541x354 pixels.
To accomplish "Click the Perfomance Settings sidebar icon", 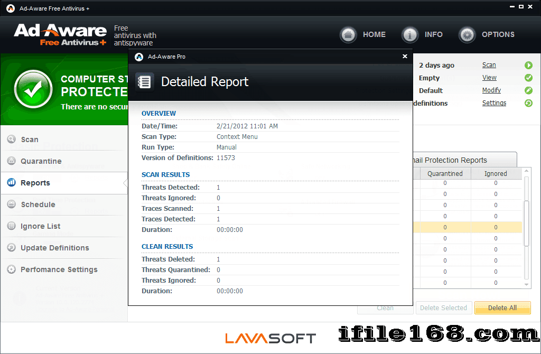I will point(12,269).
